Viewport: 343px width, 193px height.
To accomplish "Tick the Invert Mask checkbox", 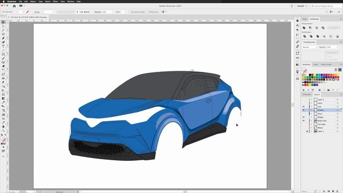I will tap(326, 60).
